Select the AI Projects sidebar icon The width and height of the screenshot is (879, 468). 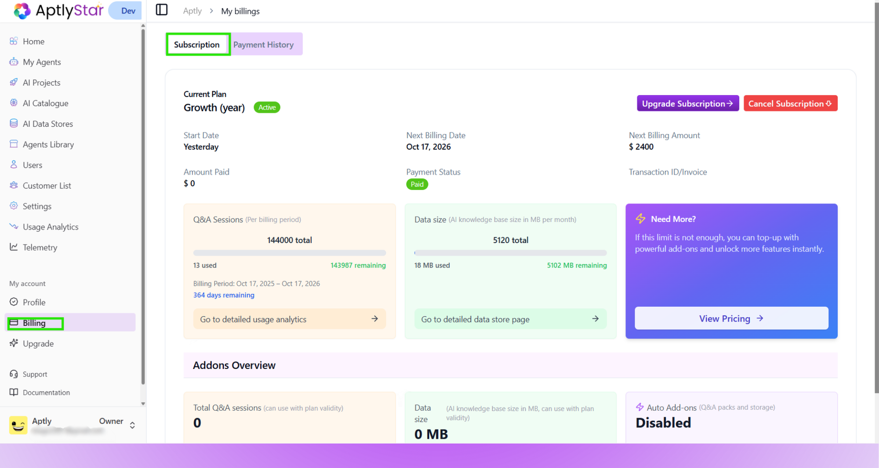[14, 82]
